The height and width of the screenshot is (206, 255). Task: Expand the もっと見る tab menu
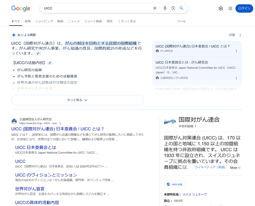tap(127, 21)
